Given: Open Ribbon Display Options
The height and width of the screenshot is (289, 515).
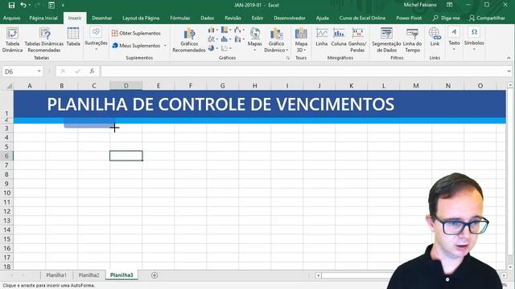Looking at the screenshot, I should 450,5.
